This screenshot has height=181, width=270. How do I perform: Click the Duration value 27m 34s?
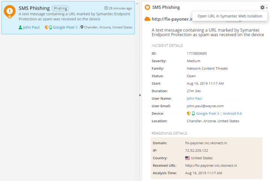point(194,91)
